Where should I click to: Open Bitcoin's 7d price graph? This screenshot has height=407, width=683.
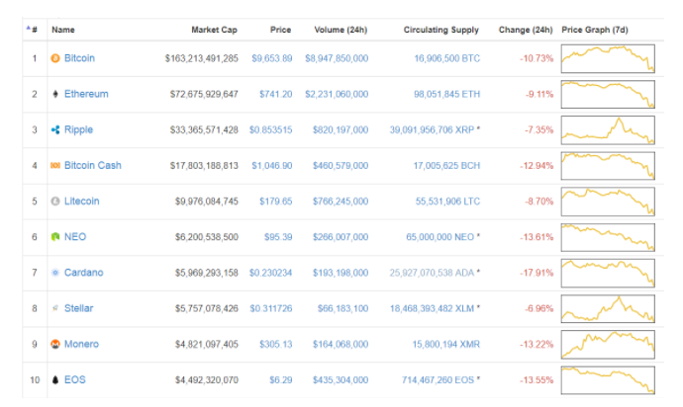[x=608, y=59]
